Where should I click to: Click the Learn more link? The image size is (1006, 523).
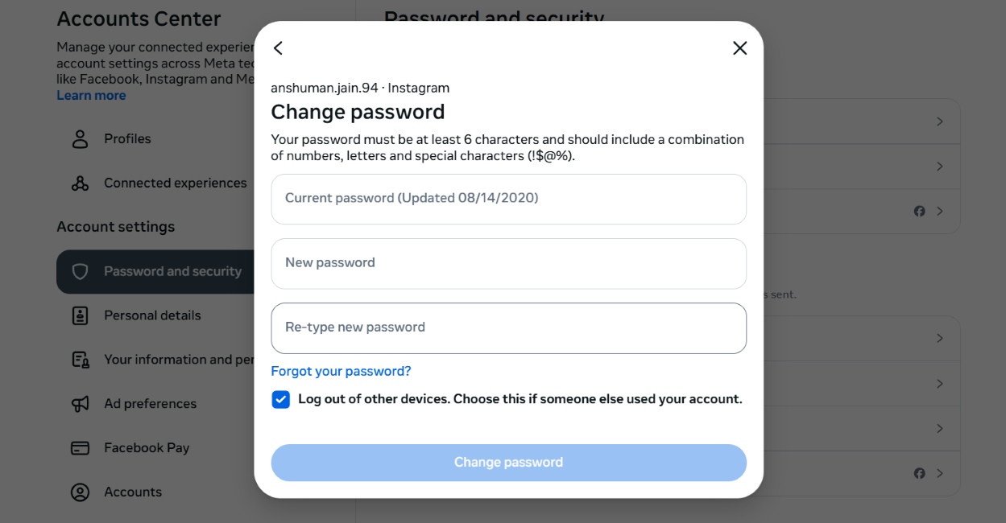[90, 95]
